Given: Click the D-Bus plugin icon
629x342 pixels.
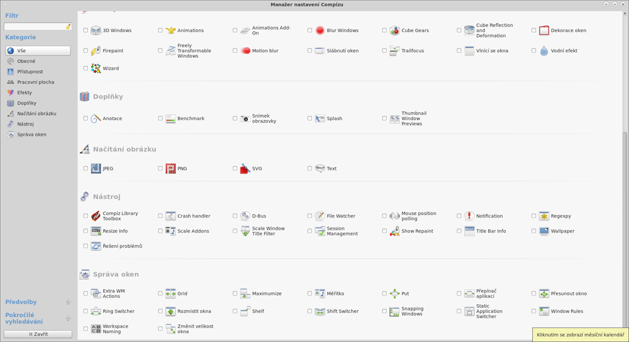Looking at the screenshot, I should pyautogui.click(x=245, y=216).
